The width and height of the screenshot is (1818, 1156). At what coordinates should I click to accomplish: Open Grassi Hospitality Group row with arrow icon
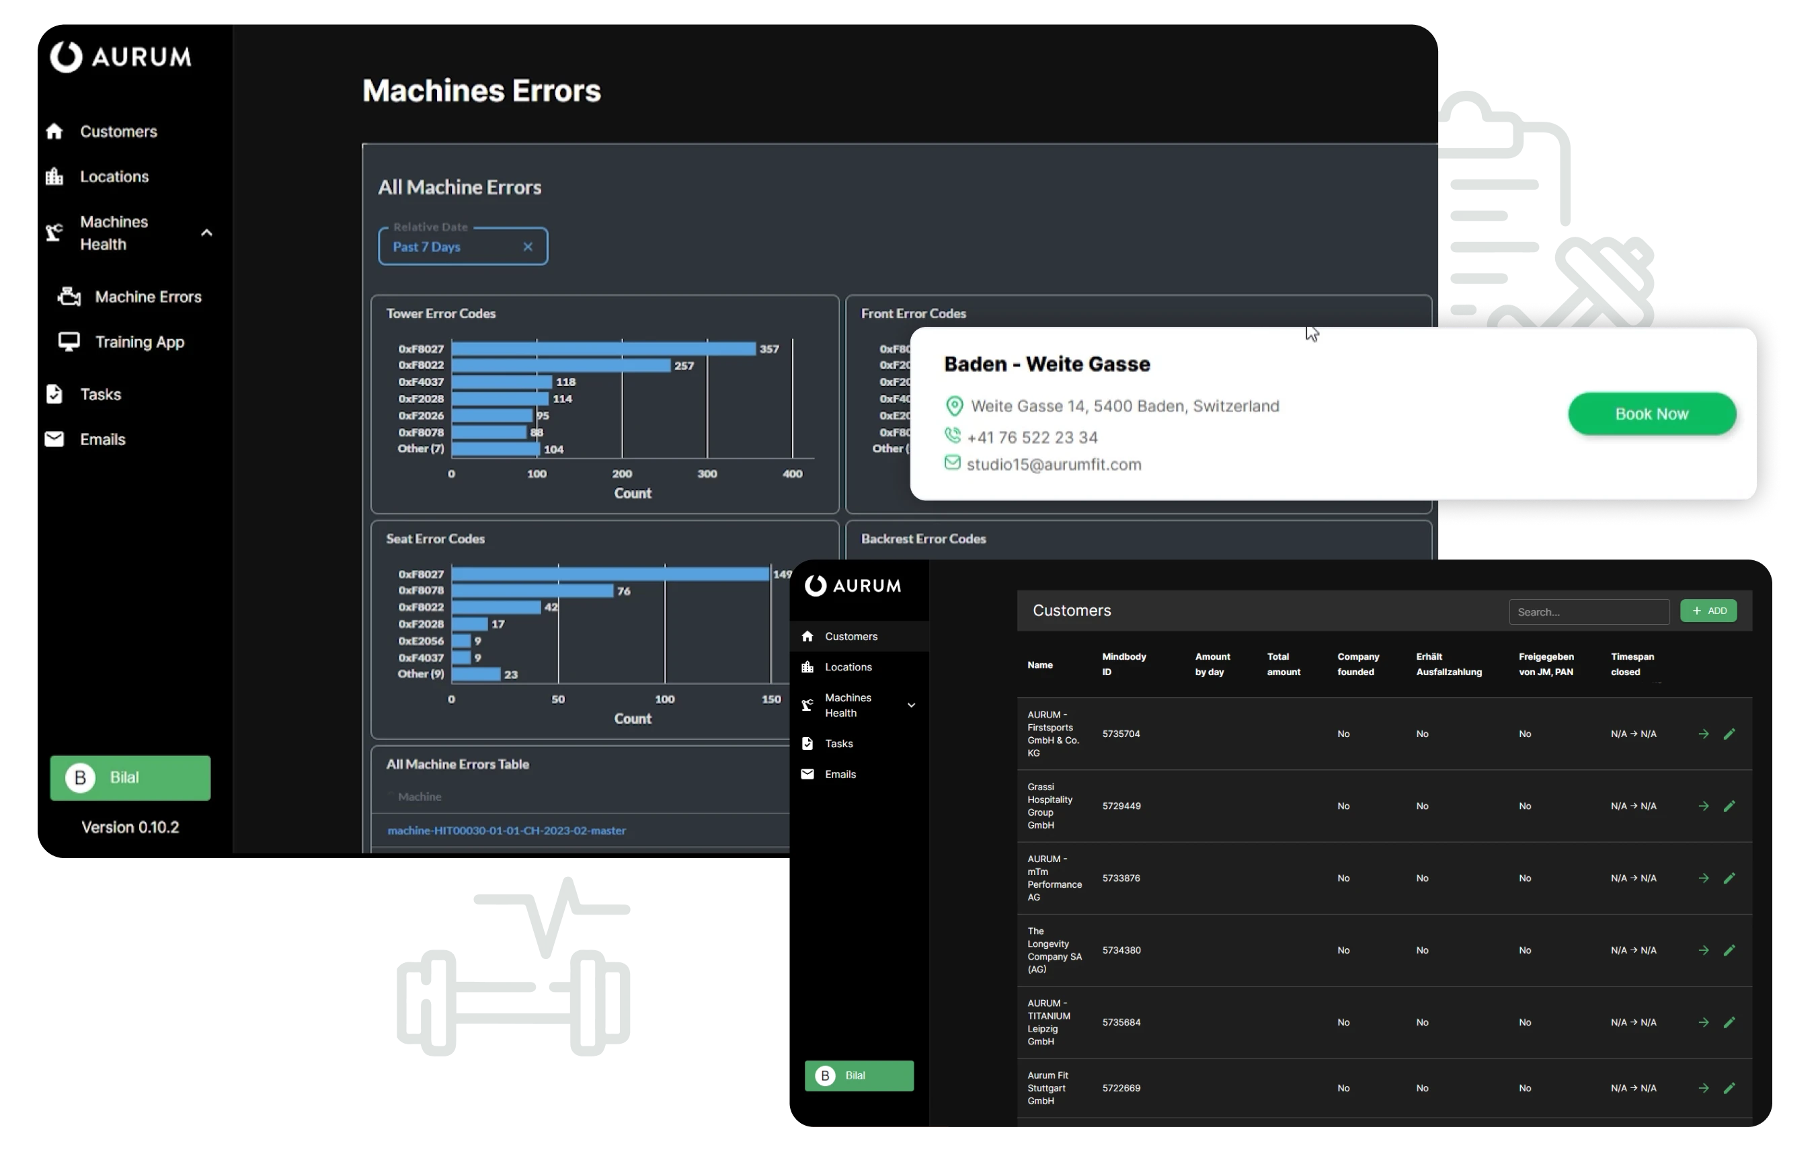tap(1704, 806)
